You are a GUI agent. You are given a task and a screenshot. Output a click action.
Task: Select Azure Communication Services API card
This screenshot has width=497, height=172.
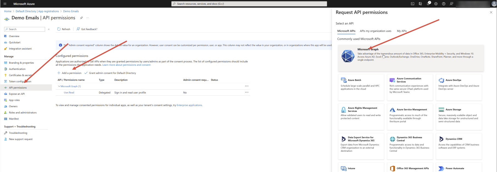click(410, 87)
